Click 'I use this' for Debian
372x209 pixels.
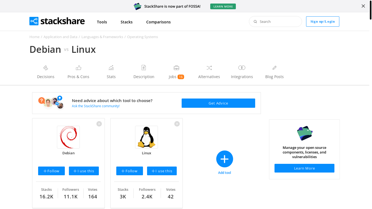(84, 171)
